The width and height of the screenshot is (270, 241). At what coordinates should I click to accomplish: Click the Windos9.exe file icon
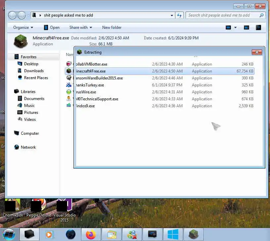69,105
